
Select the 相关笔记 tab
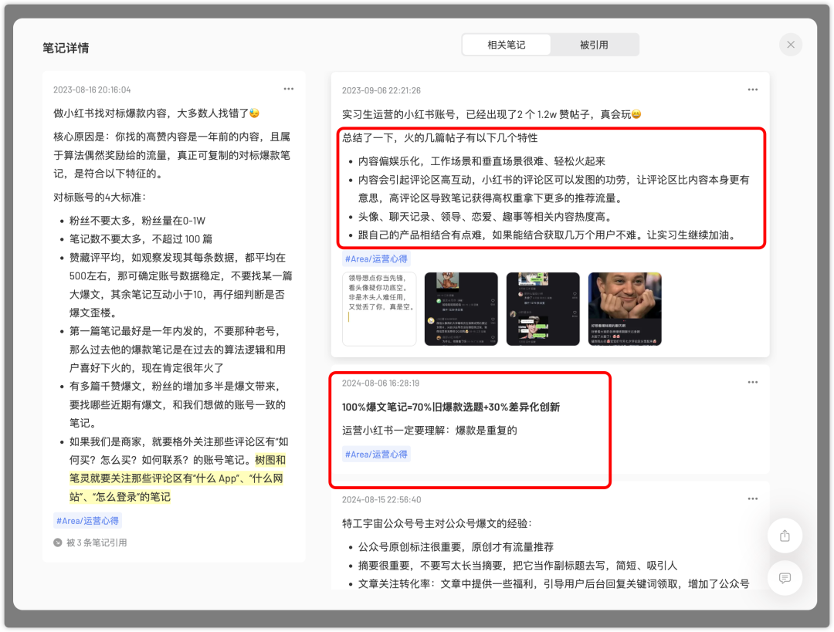506,44
